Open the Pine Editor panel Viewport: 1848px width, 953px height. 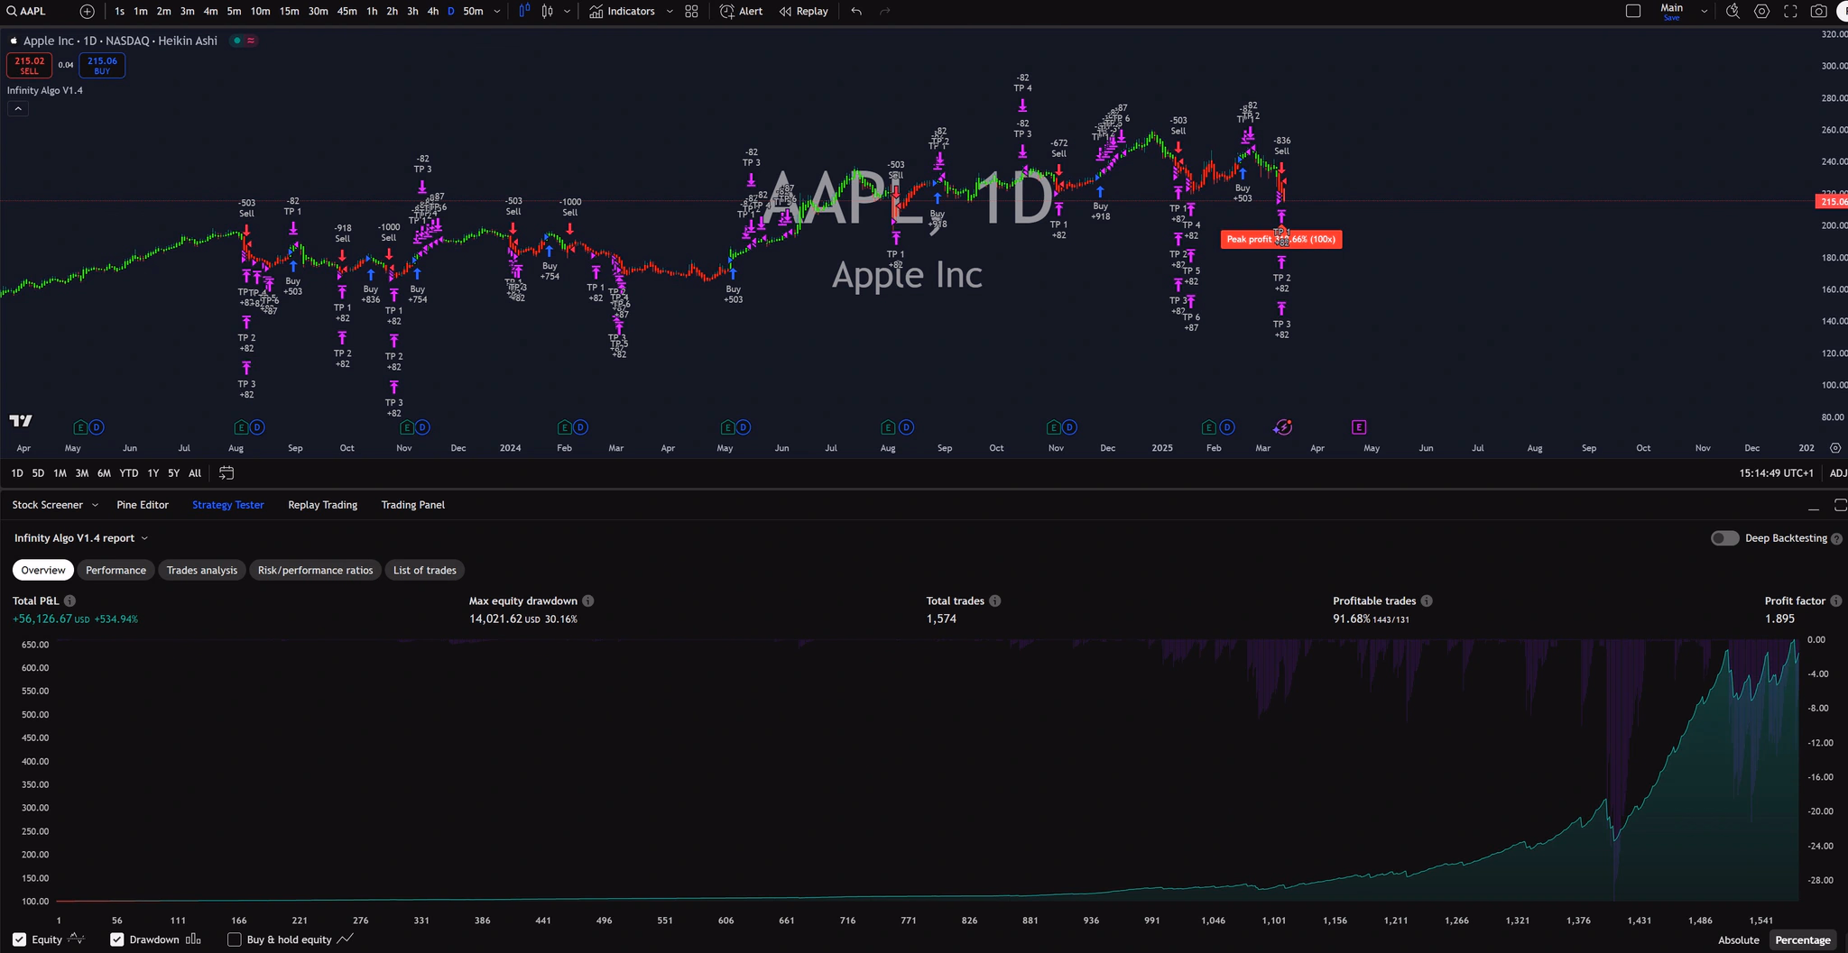point(143,505)
